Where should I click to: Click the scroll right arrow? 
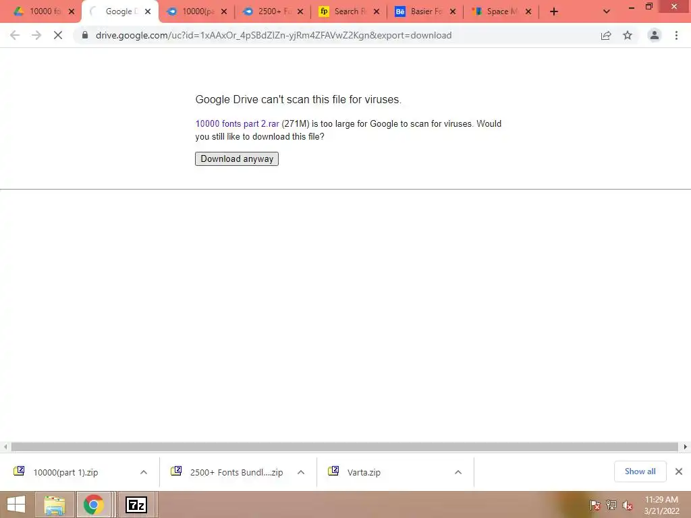[x=686, y=447]
